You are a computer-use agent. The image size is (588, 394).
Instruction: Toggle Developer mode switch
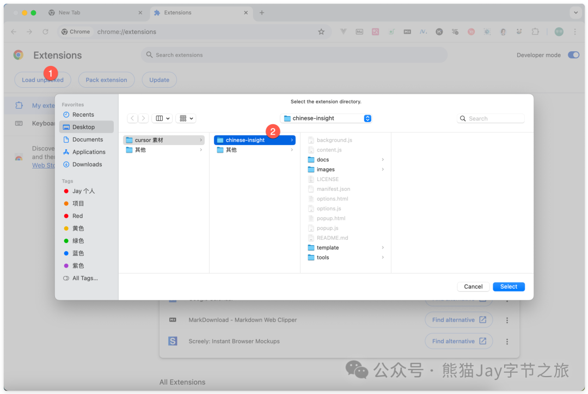pyautogui.click(x=573, y=55)
